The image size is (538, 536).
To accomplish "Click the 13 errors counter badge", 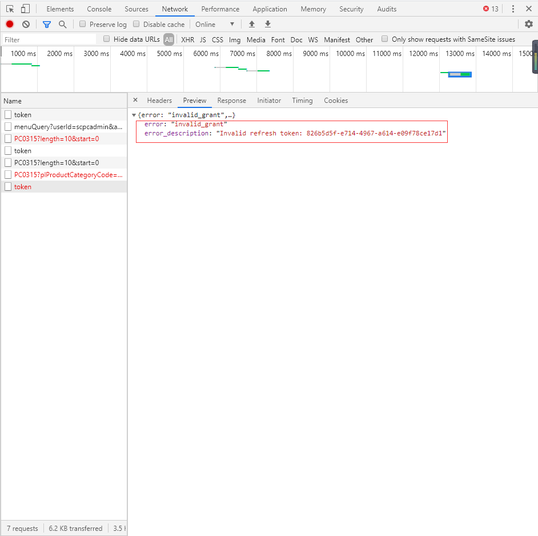I will (x=491, y=9).
